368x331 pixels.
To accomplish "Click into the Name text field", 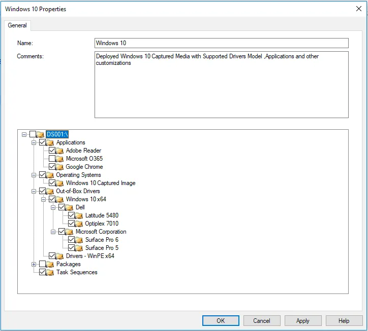I will tap(222, 43).
